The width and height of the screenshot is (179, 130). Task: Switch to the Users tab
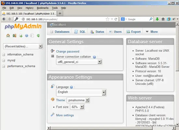point(116,32)
